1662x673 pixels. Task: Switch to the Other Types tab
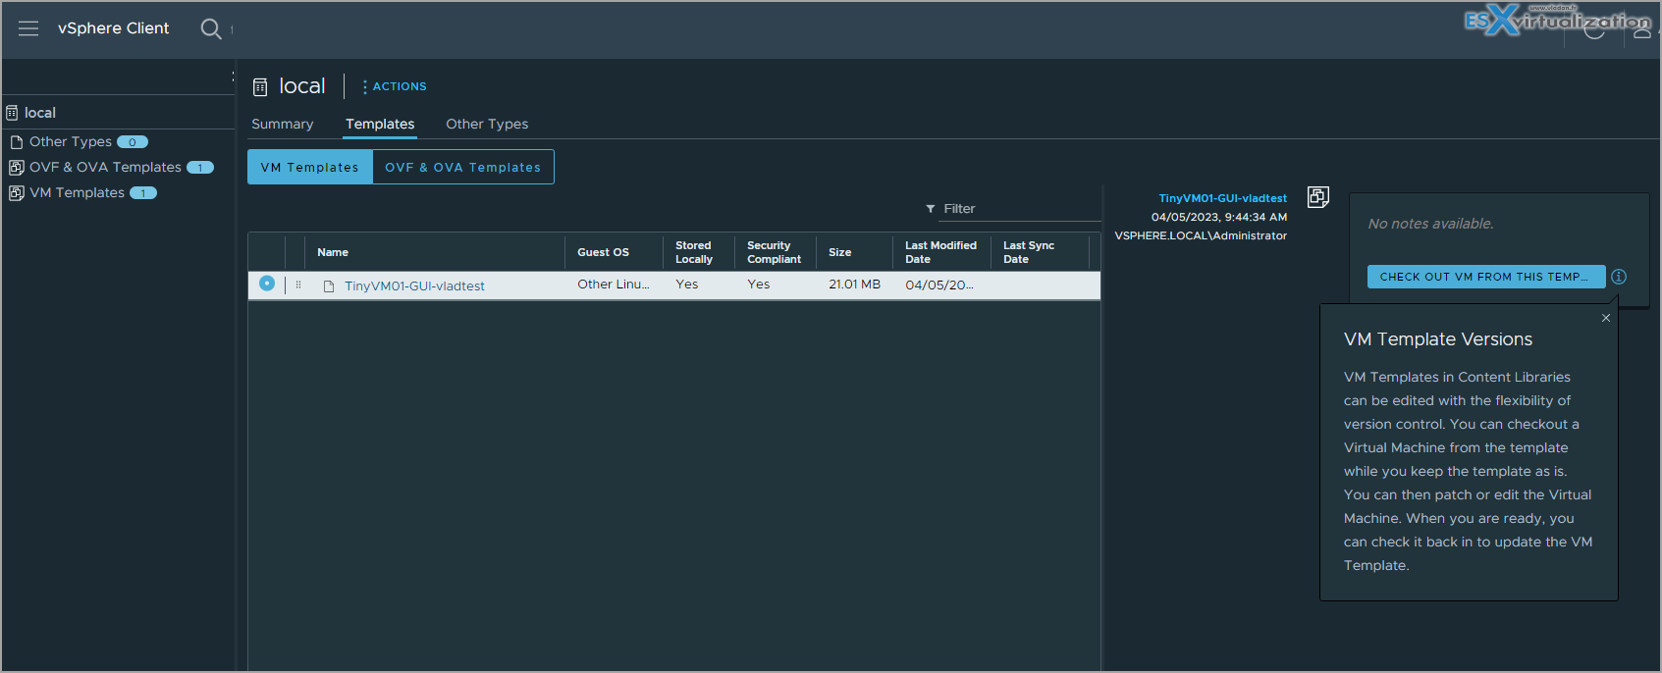click(x=487, y=124)
